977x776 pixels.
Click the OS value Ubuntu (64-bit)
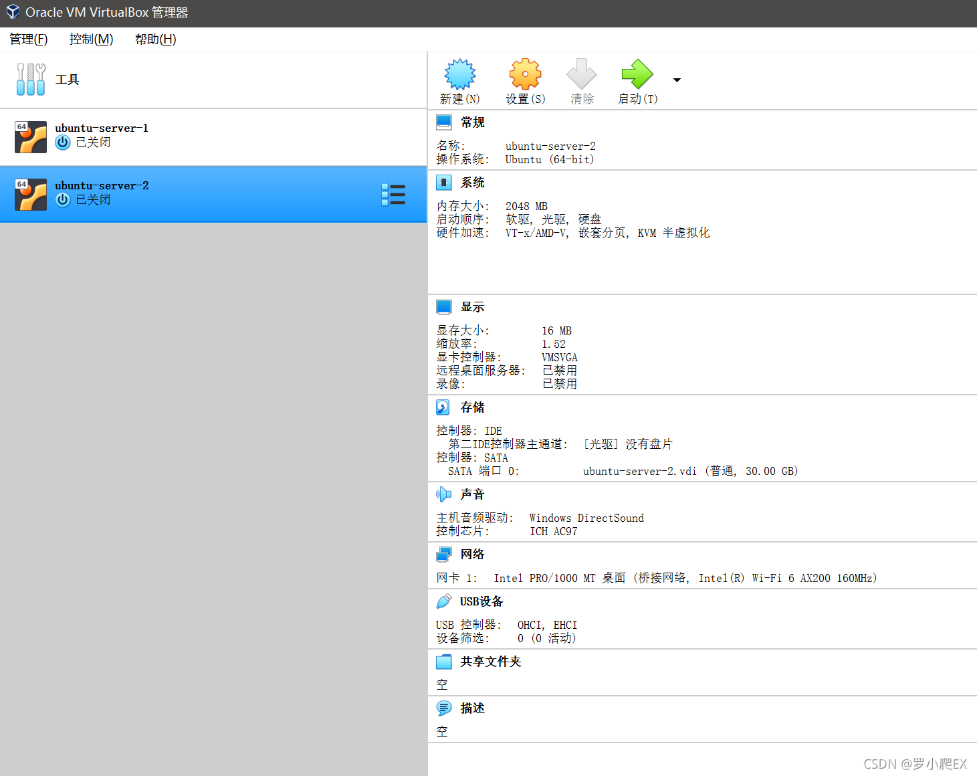(x=550, y=160)
